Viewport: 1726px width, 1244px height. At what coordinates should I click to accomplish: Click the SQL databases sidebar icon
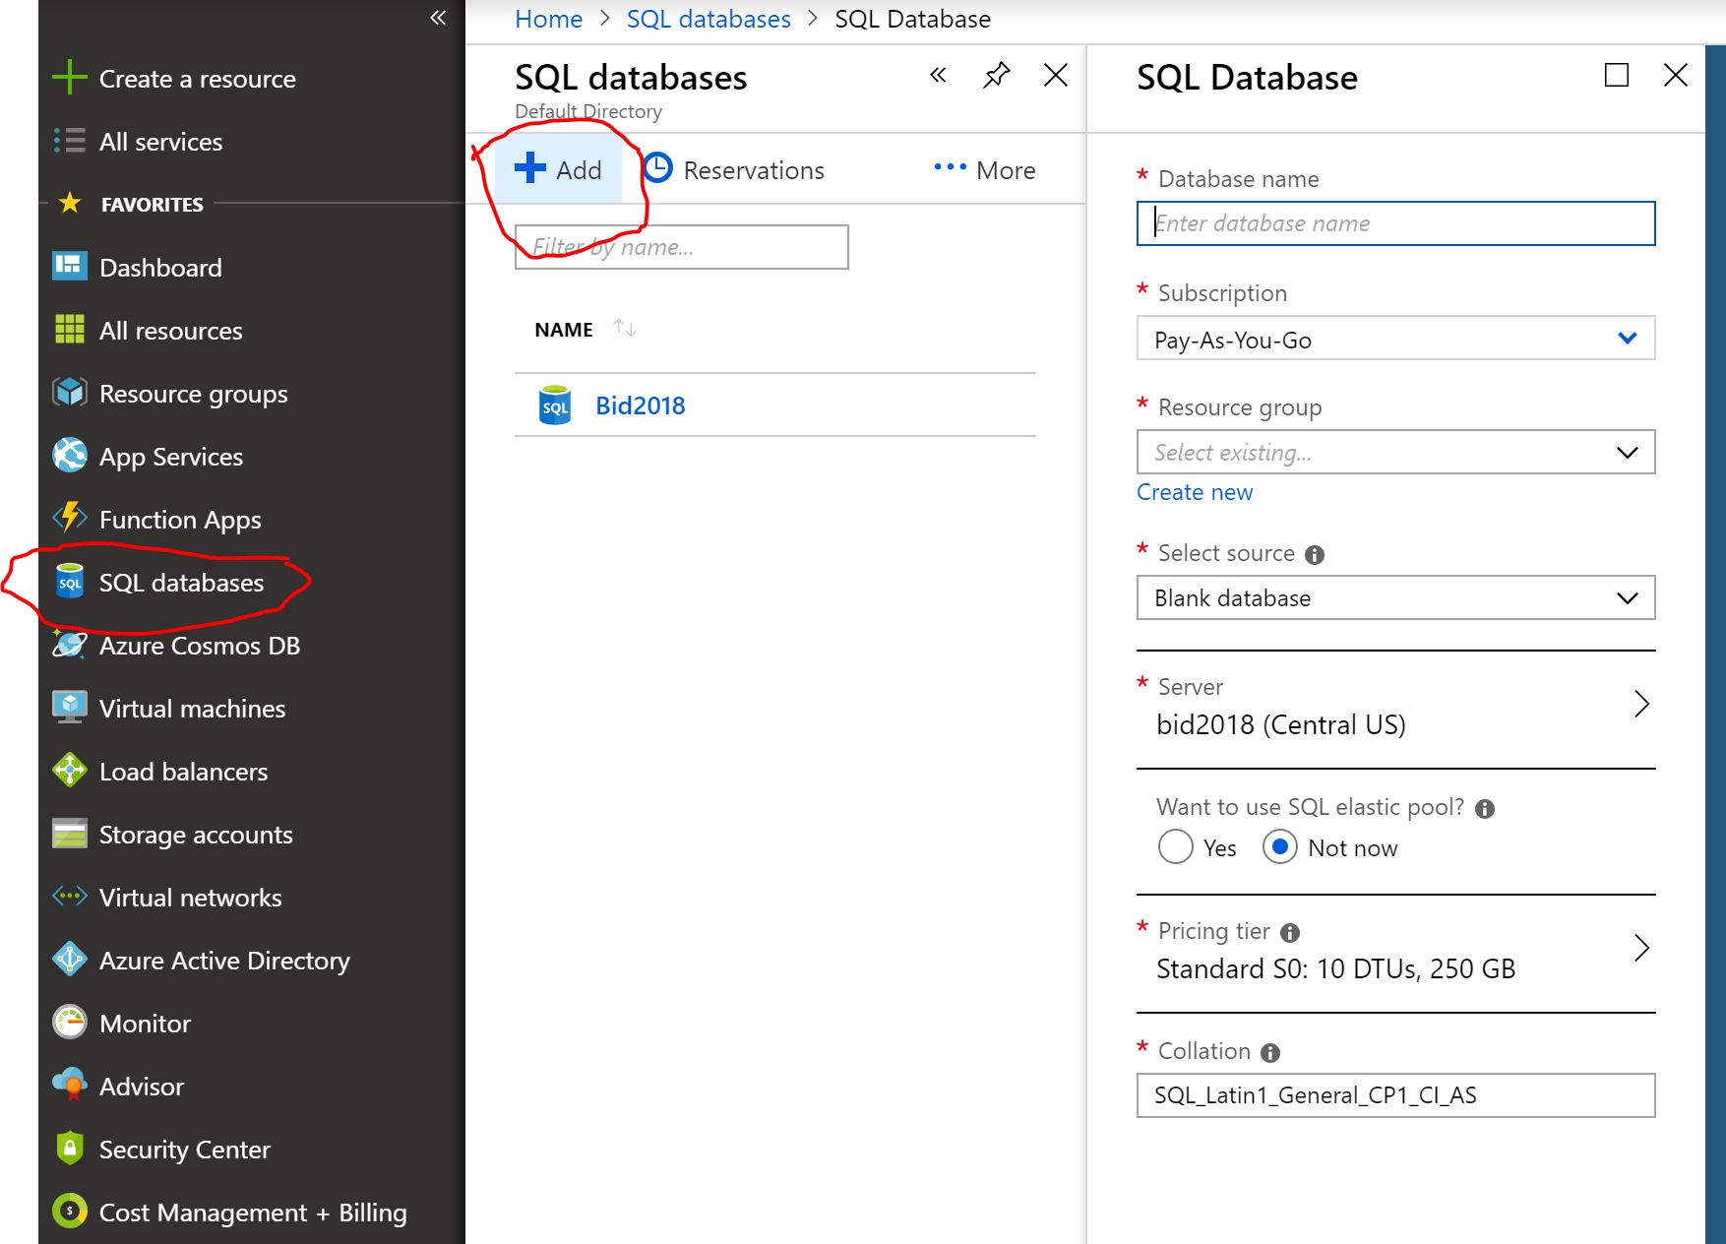70,582
